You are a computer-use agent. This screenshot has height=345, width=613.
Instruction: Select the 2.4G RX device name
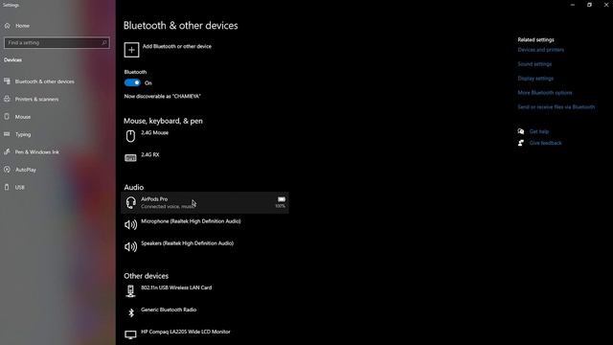coord(150,154)
